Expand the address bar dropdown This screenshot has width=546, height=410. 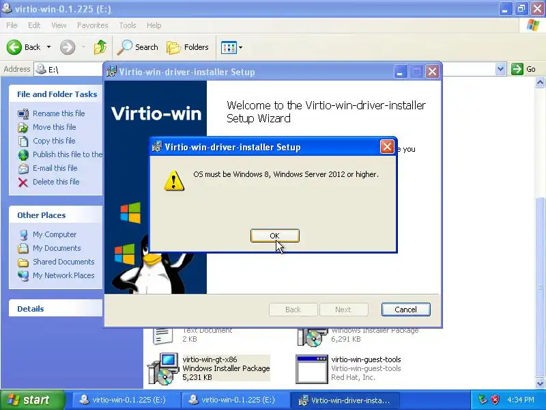click(x=500, y=69)
